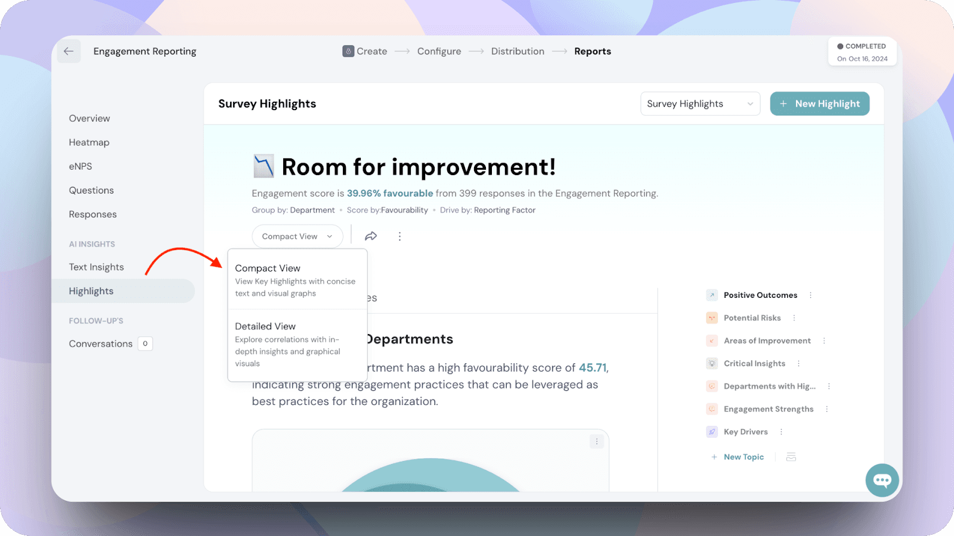Open the highlight's three-dot options menu
This screenshot has width=954, height=536.
[399, 236]
